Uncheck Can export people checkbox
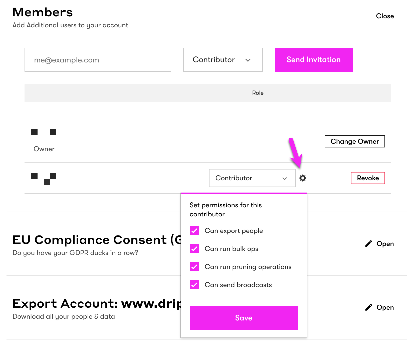 pos(194,231)
